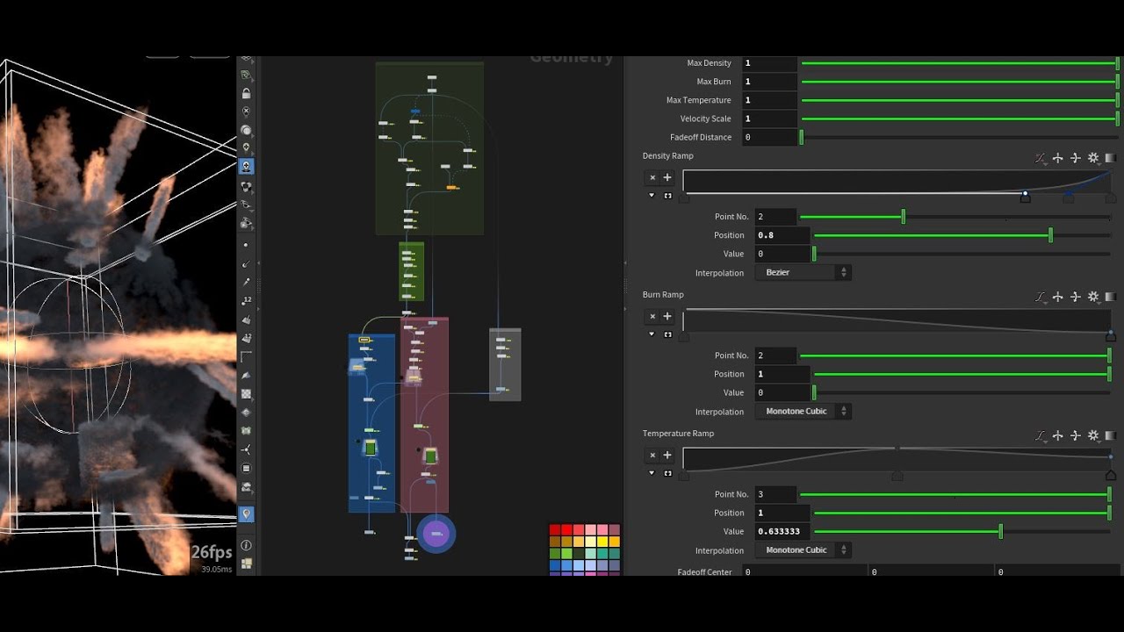Remove selected point from Temperature Ramp
The width and height of the screenshot is (1124, 632).
(652, 455)
